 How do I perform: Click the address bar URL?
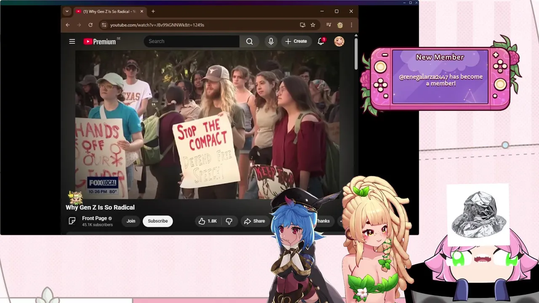tap(157, 25)
